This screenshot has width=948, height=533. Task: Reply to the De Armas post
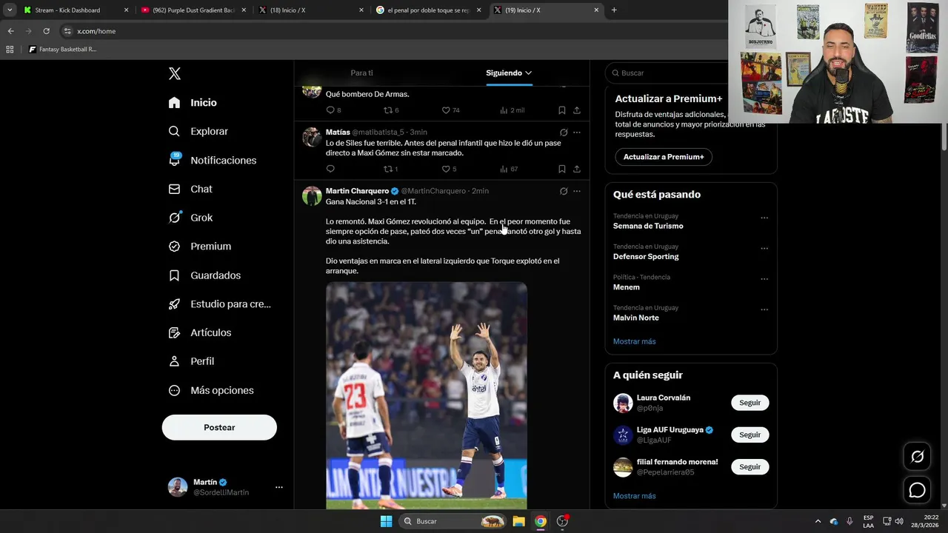point(333,110)
